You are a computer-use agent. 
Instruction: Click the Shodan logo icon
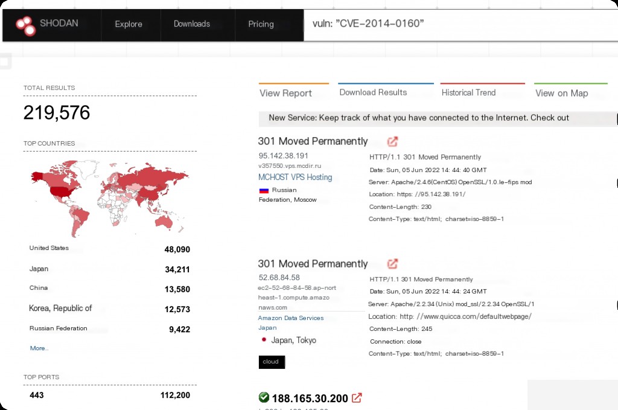click(25, 25)
